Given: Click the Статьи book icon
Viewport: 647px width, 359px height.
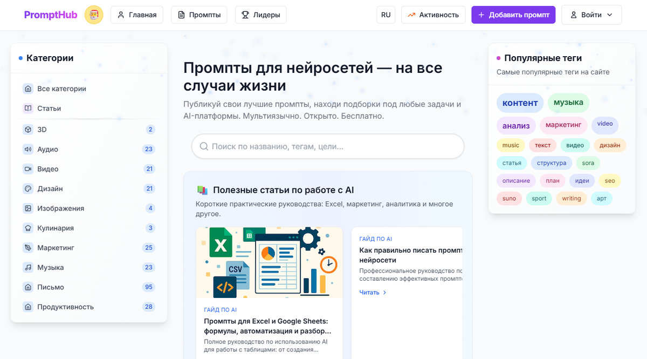Looking at the screenshot, I should click(x=28, y=109).
